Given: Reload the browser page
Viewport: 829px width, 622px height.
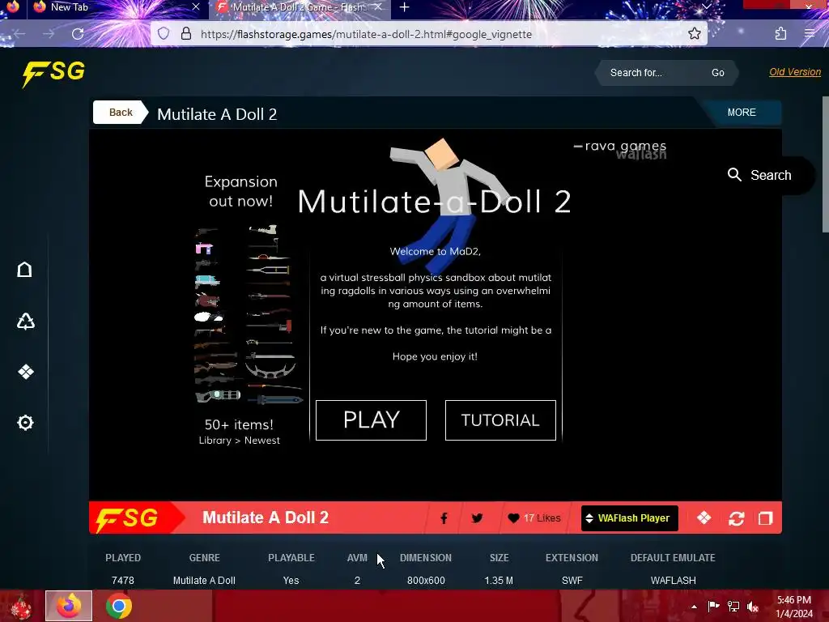Looking at the screenshot, I should [x=78, y=34].
